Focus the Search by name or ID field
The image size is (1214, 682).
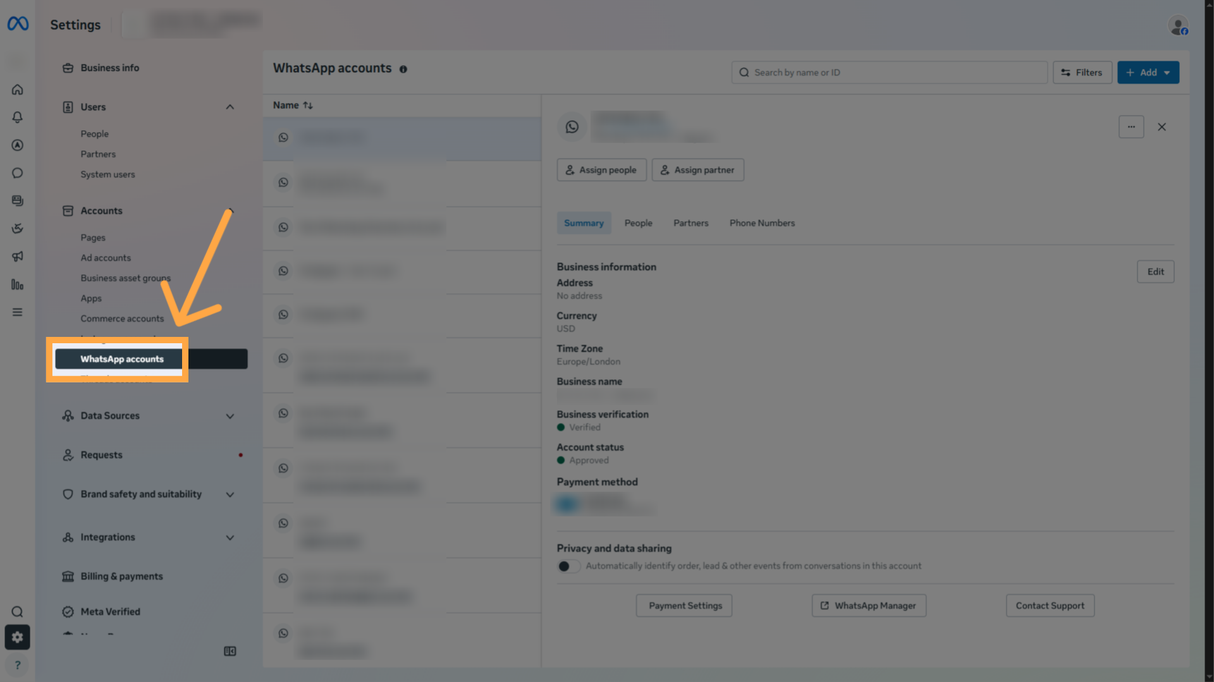pos(889,73)
